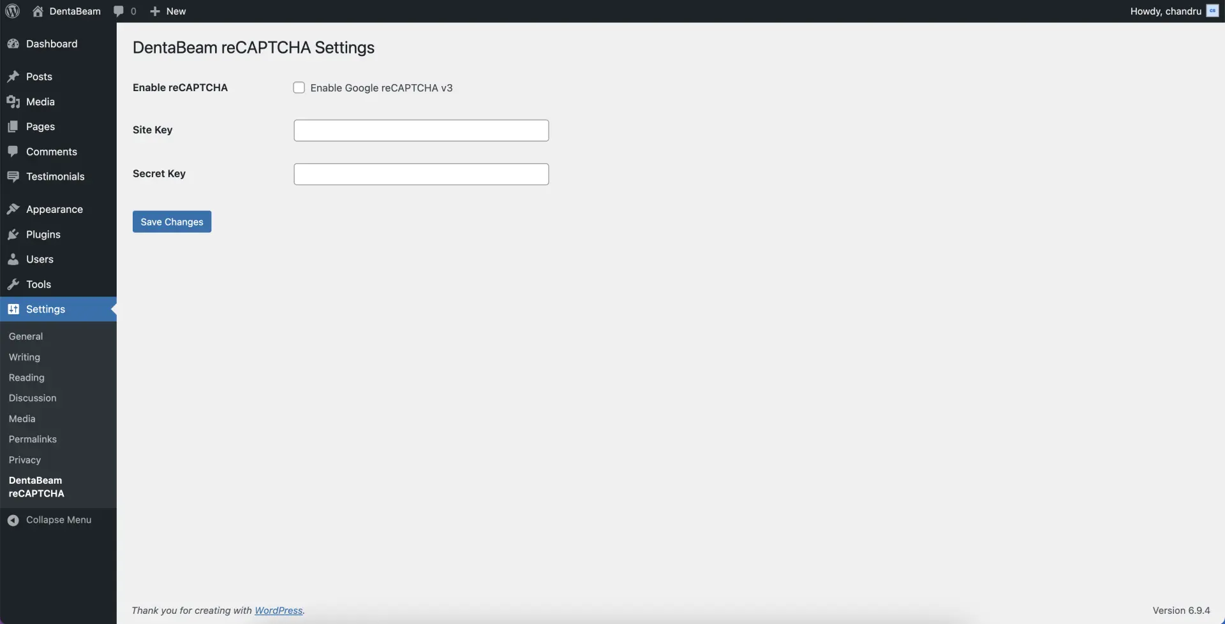The width and height of the screenshot is (1225, 624).
Task: Click the Plugins plug icon
Action: pos(13,234)
